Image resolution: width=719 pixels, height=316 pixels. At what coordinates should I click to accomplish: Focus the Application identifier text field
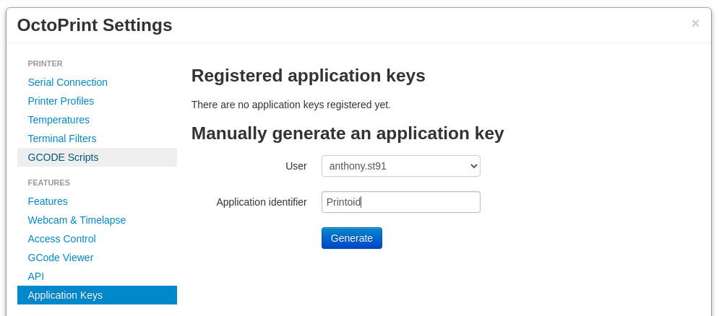(400, 202)
